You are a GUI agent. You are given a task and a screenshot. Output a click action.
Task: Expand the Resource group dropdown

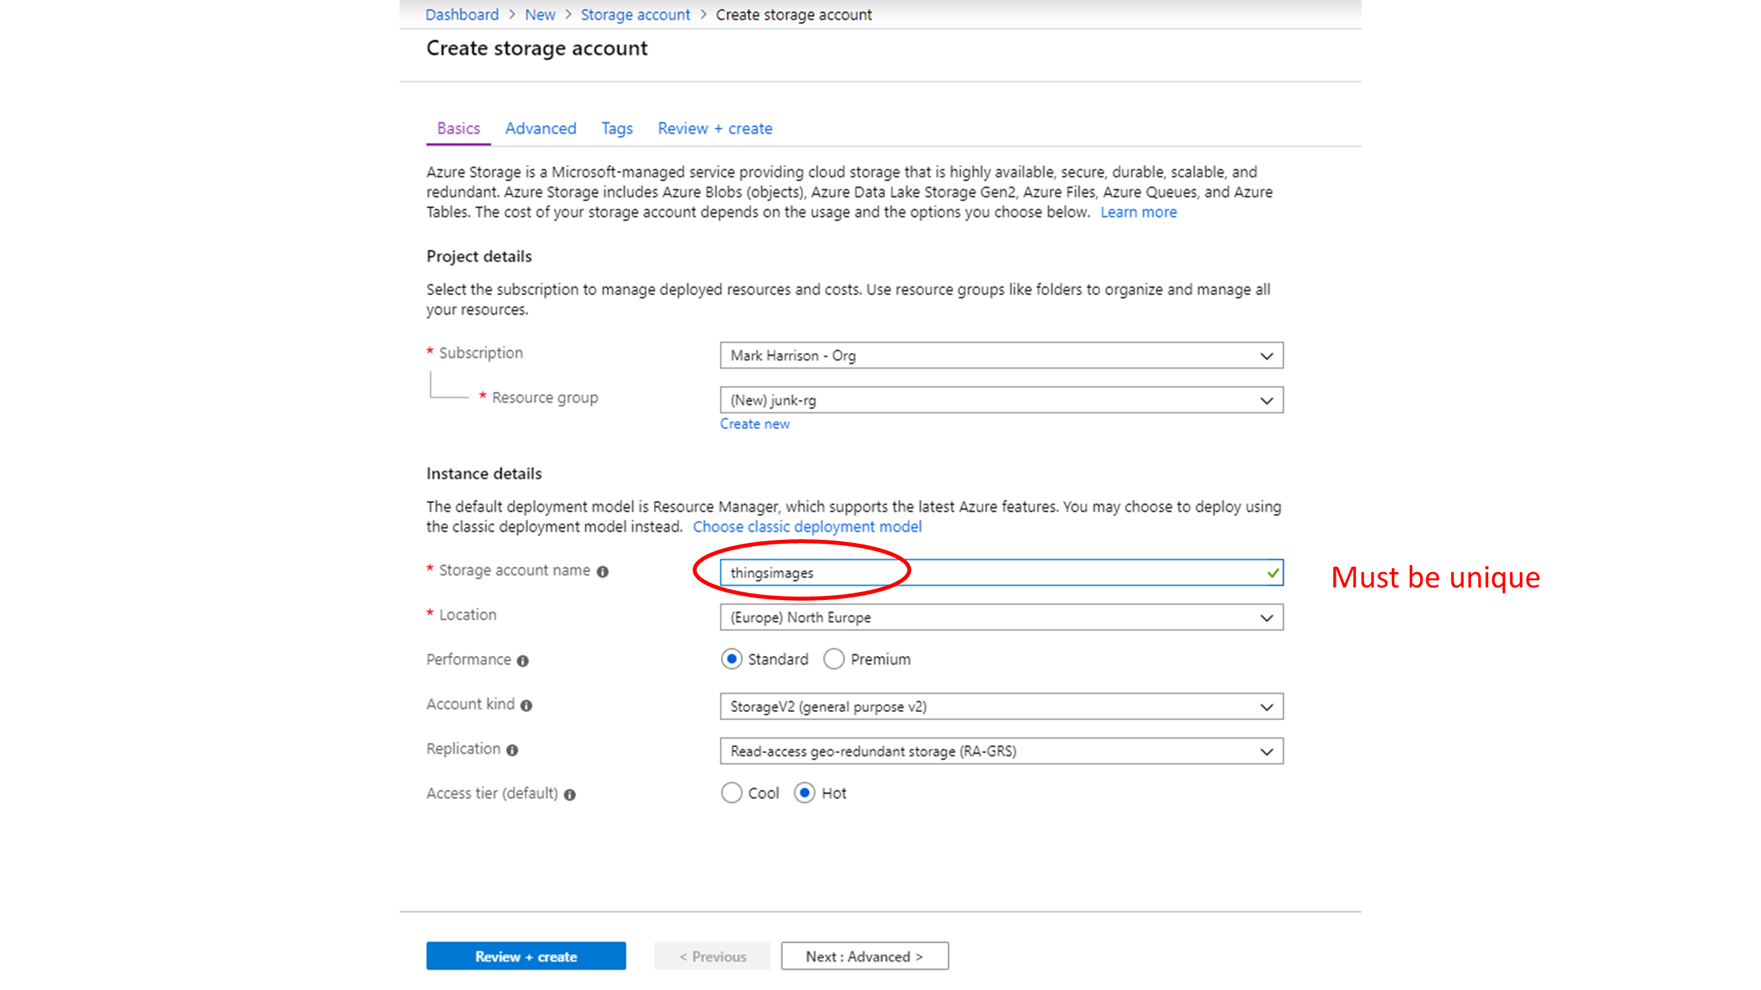1001,401
